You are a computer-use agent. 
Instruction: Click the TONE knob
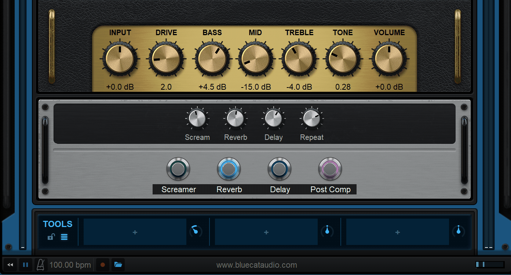343,59
